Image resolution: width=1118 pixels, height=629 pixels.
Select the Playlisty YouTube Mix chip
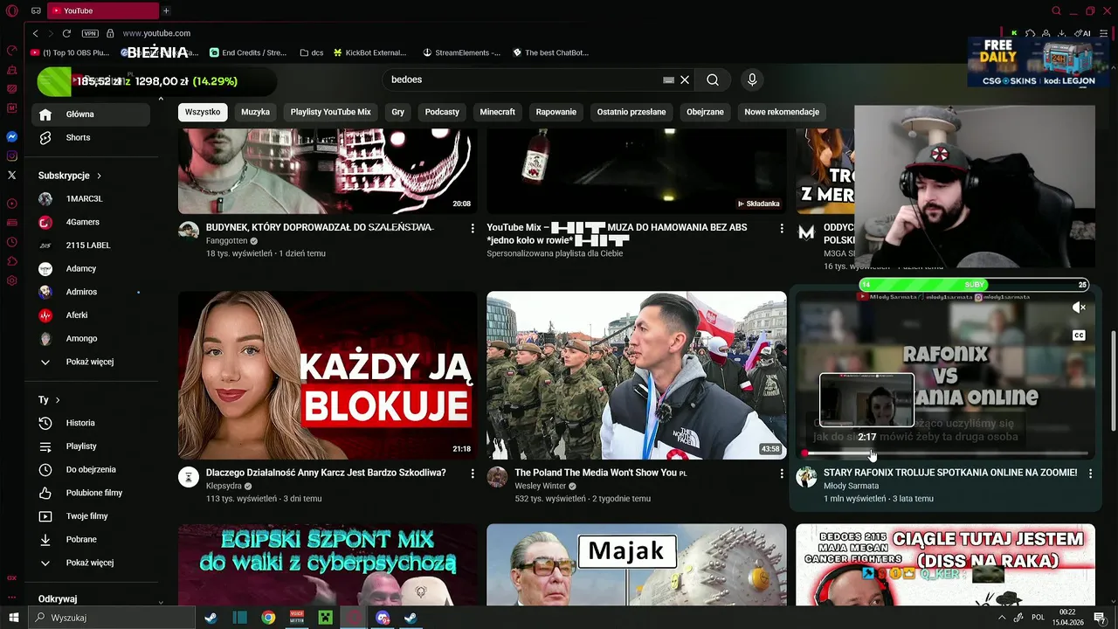click(x=330, y=112)
